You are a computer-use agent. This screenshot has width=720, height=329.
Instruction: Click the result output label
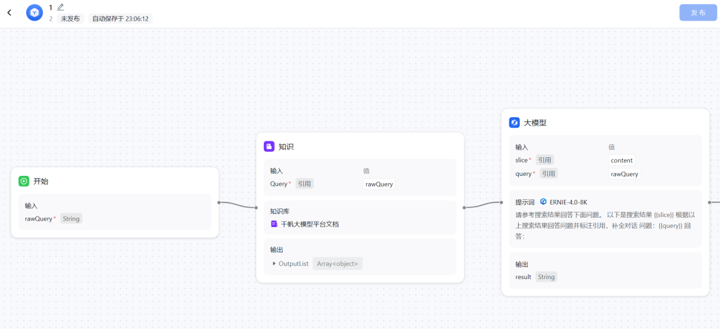click(523, 276)
